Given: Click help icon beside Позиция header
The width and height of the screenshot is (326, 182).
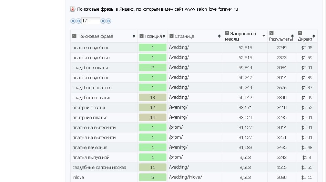Looking at the screenshot, I should tap(141, 36).
